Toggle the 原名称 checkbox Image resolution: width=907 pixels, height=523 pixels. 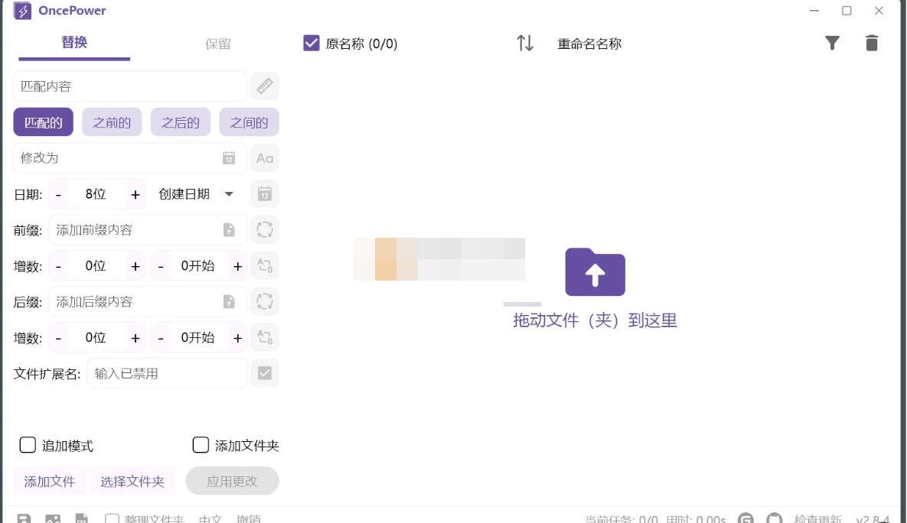310,43
